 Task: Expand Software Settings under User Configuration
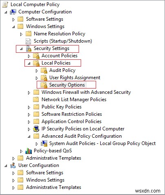coord(13,173)
